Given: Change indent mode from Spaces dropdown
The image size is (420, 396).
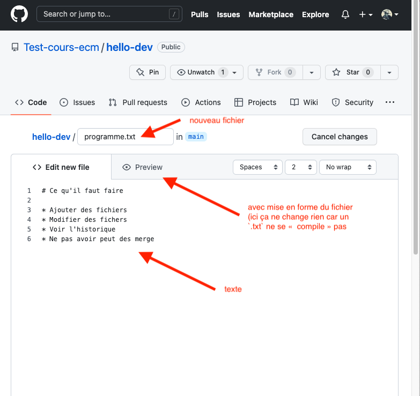Looking at the screenshot, I should 257,167.
